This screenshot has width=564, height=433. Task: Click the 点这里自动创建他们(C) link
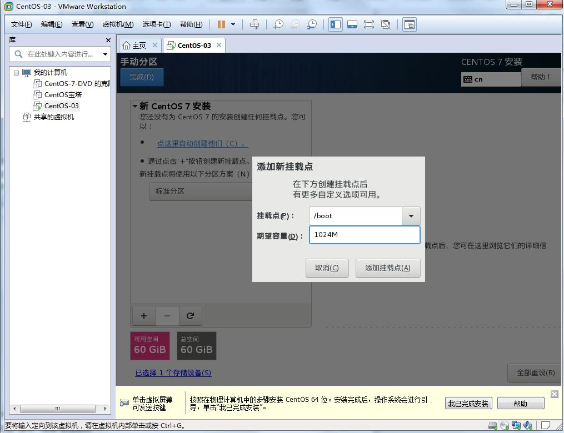pyautogui.click(x=202, y=143)
